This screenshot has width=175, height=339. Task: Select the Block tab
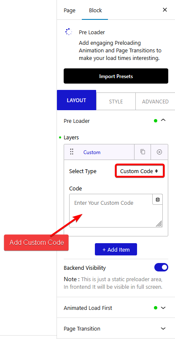[x=95, y=10]
